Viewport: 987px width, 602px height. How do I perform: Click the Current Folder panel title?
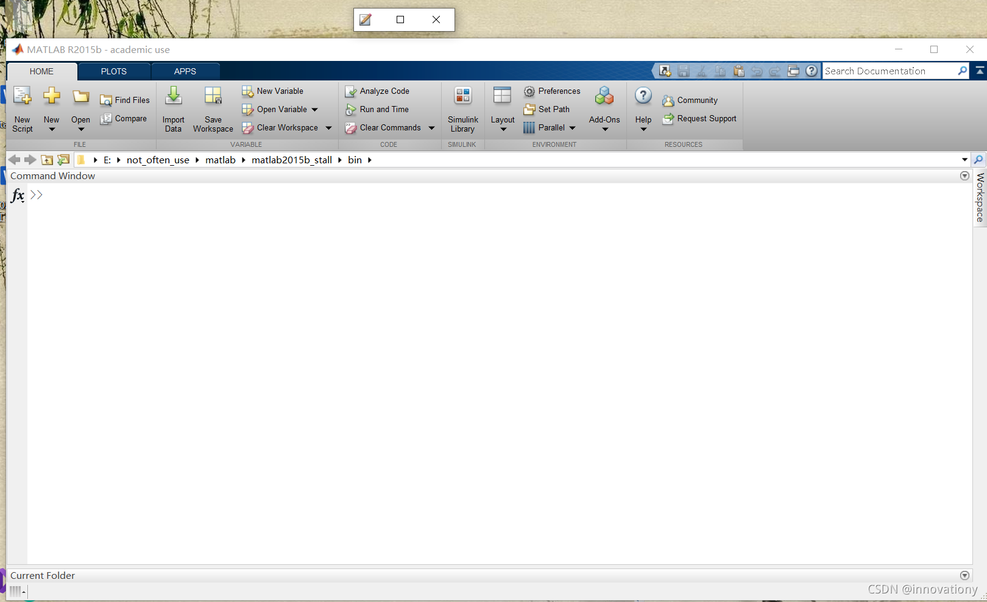(x=43, y=575)
